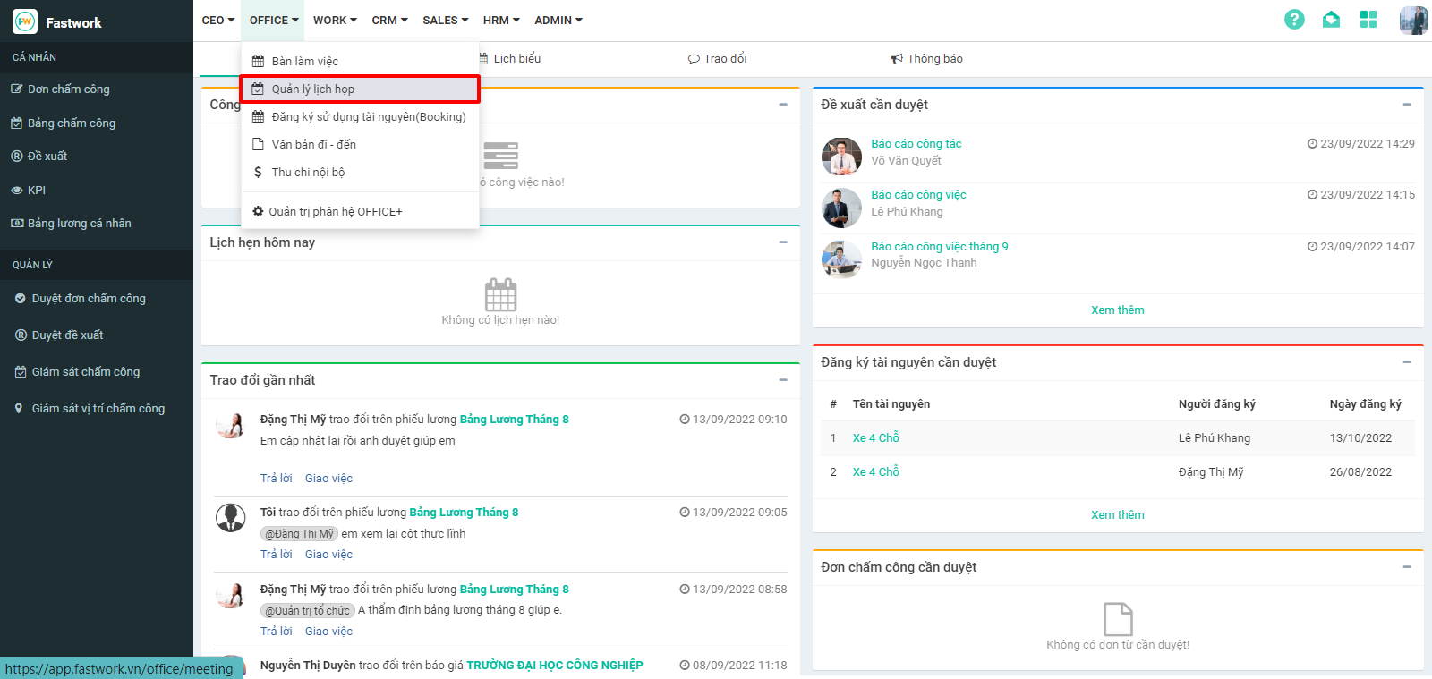Collapse the Đề xuất cần duyệt panel

pos(1406,105)
